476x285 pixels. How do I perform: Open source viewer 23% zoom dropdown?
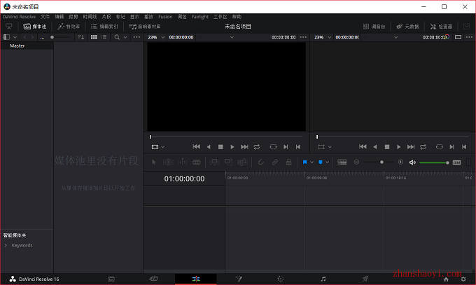(x=156, y=37)
